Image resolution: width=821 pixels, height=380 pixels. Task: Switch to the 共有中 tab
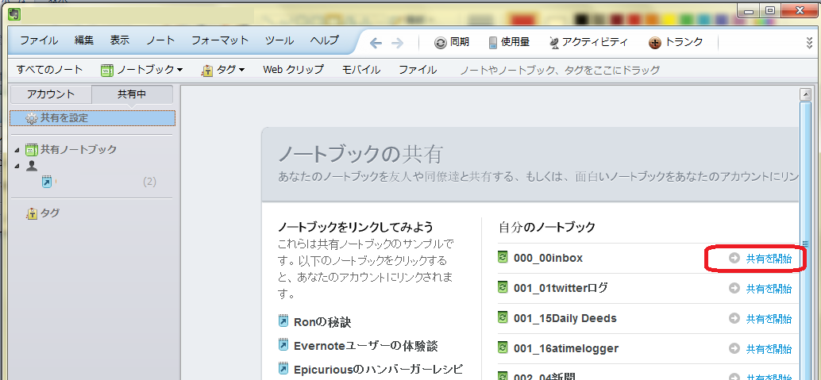(x=132, y=94)
